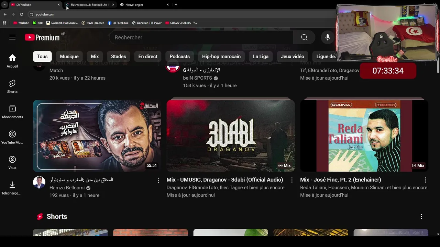Open options for José Fine mix
This screenshot has height=247, width=440.
pos(426,180)
